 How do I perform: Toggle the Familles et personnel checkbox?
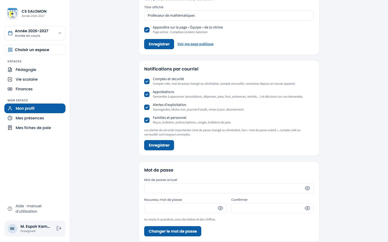pos(147,120)
